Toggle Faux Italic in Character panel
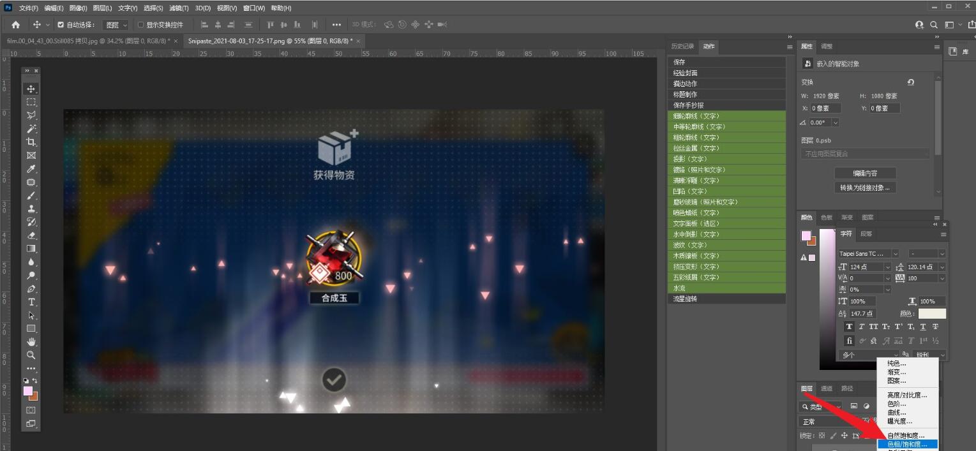976x451 pixels. click(x=862, y=327)
